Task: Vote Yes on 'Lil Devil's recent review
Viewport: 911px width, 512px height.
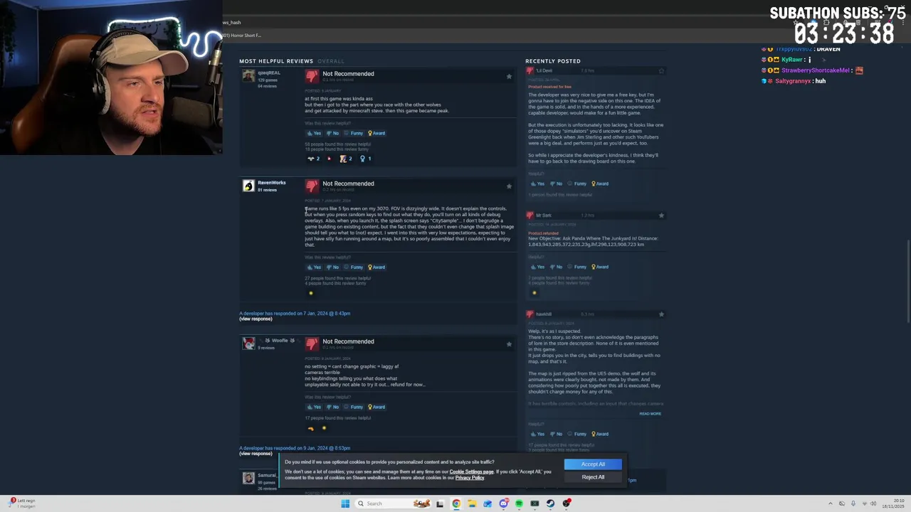Action: (x=537, y=183)
